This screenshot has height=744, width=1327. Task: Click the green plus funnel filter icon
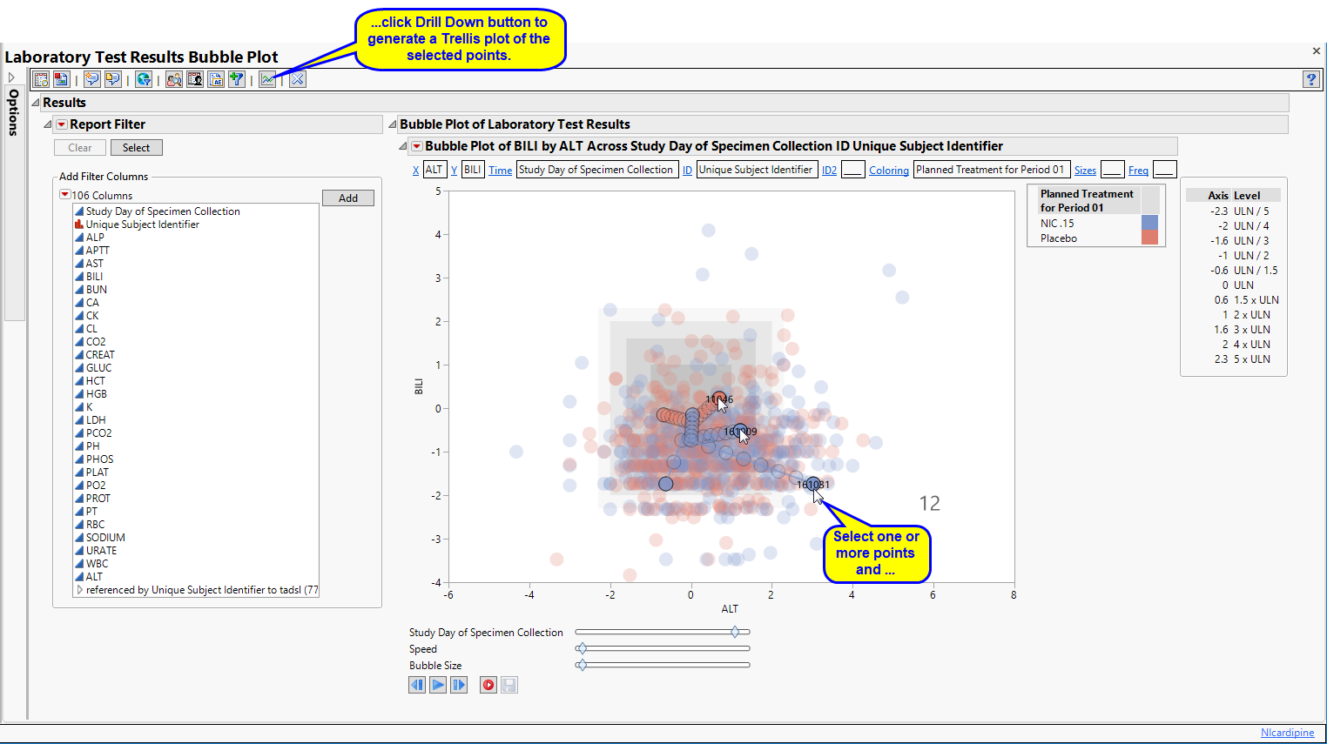(x=236, y=79)
